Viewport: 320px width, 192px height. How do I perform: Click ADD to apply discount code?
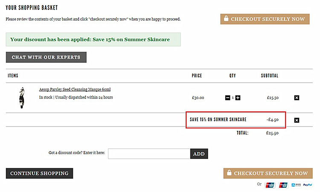coord(199,154)
